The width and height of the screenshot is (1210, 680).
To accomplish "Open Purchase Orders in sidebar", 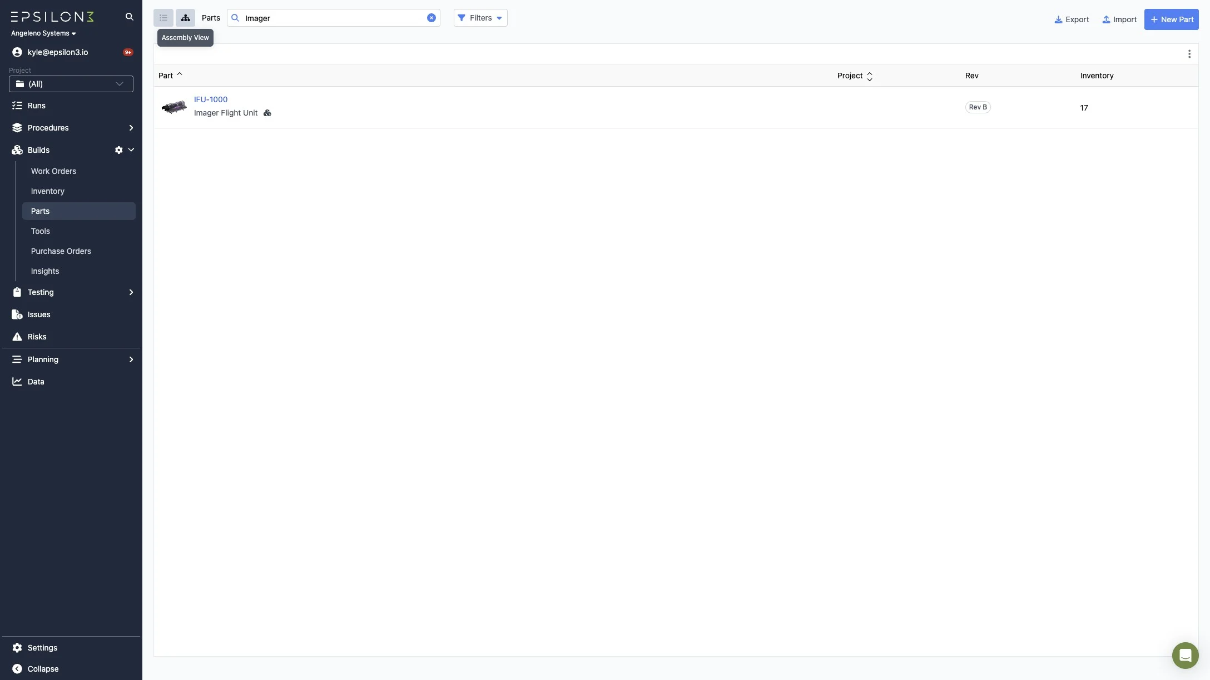I will pos(61,251).
